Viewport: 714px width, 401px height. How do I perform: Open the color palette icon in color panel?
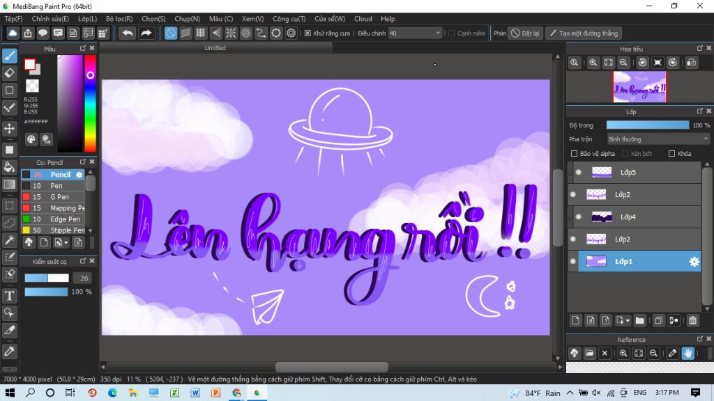(31, 139)
